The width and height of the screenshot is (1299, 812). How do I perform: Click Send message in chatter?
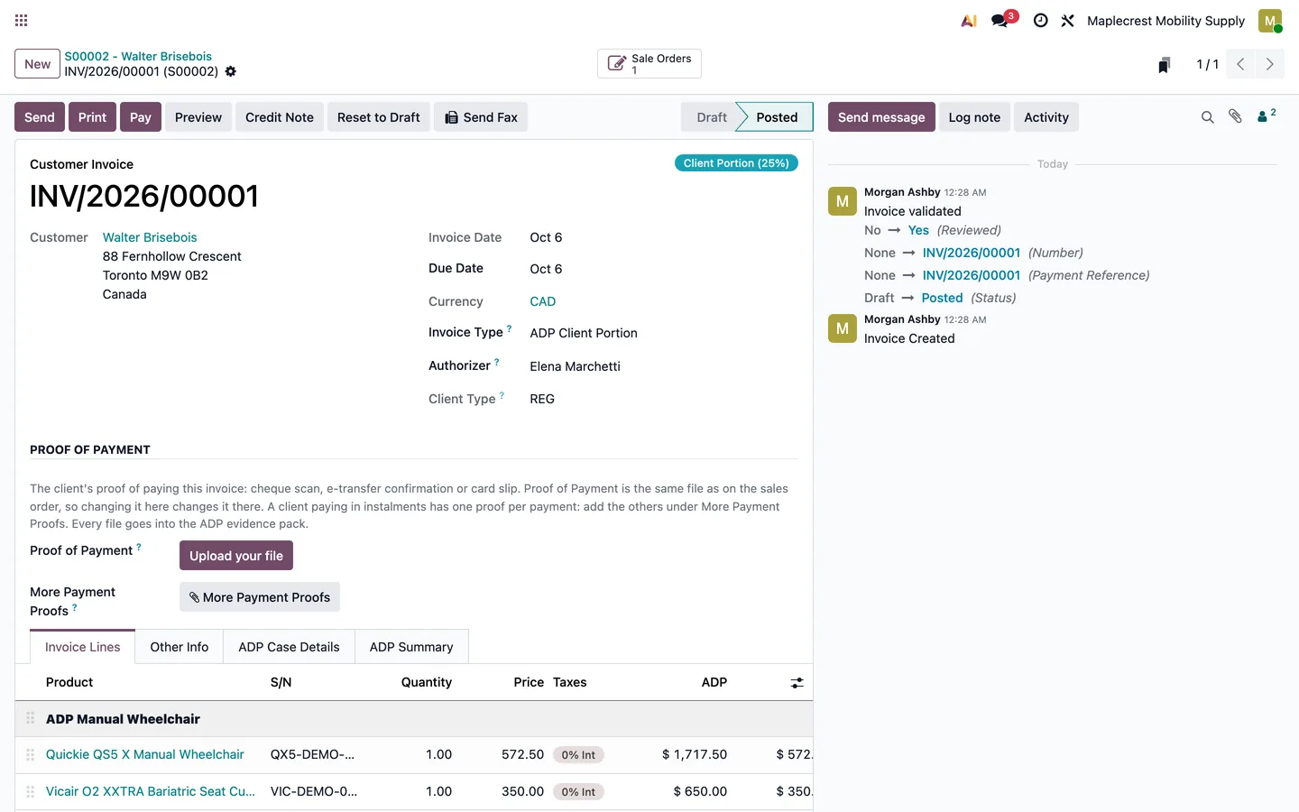click(881, 117)
